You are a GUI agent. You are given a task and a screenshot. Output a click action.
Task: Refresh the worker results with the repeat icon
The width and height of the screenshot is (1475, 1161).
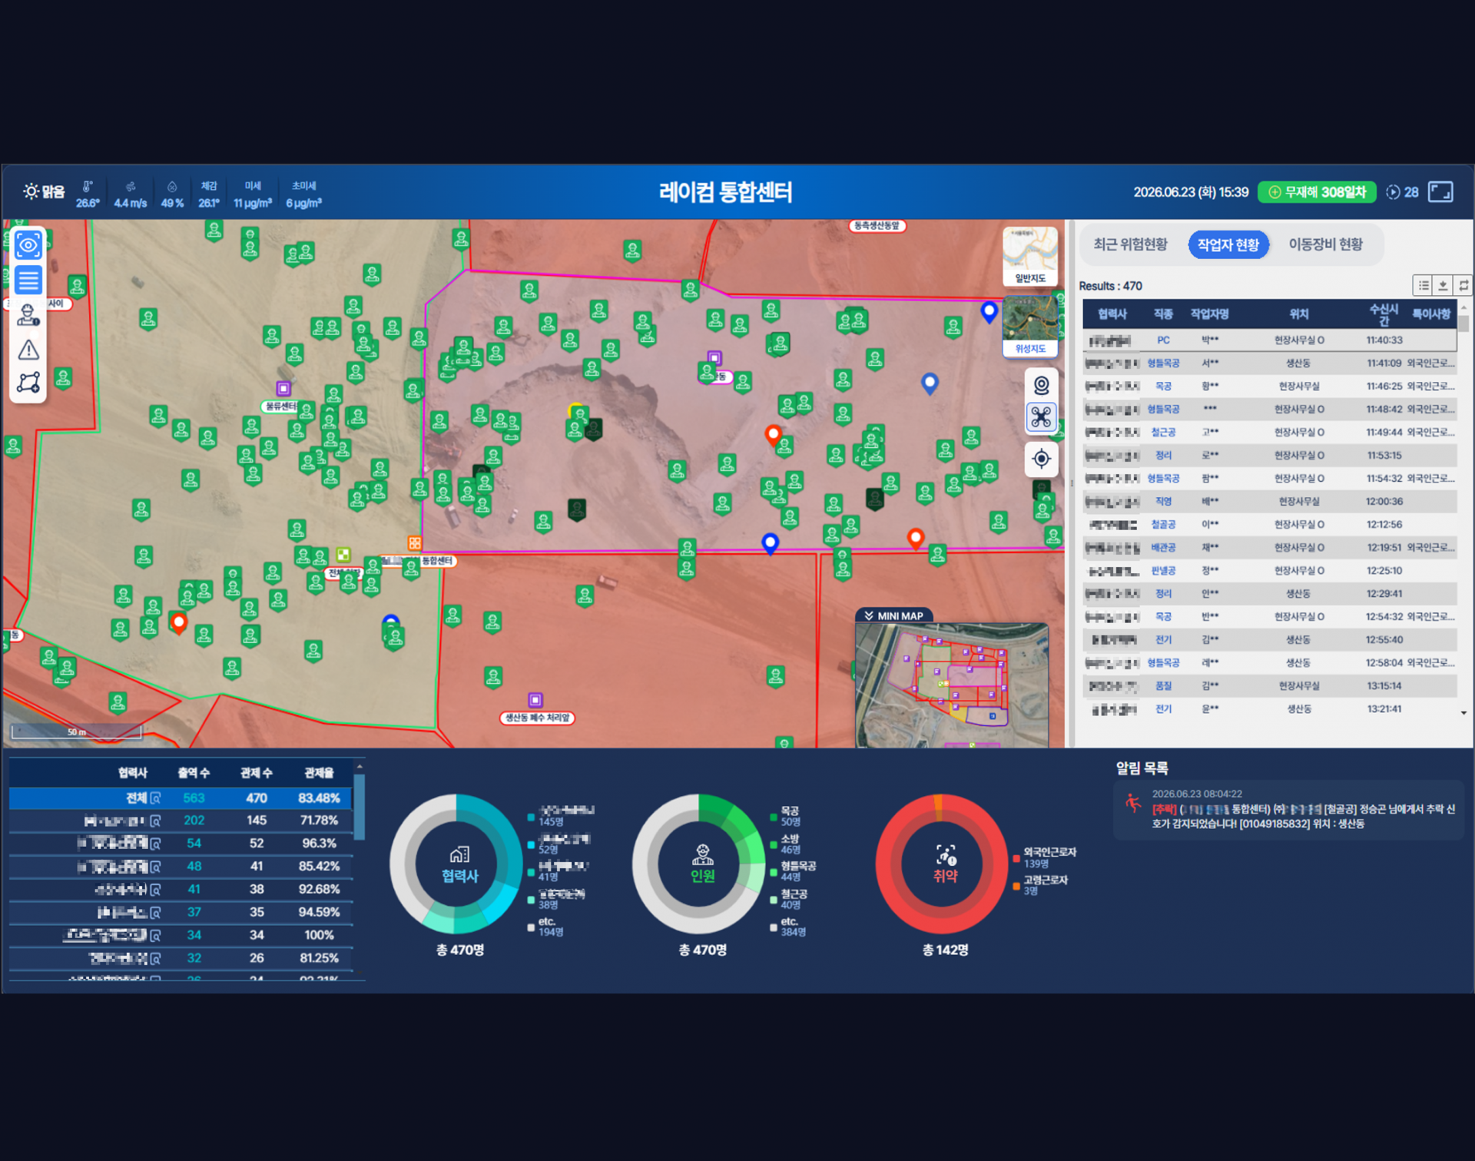[x=1463, y=285]
